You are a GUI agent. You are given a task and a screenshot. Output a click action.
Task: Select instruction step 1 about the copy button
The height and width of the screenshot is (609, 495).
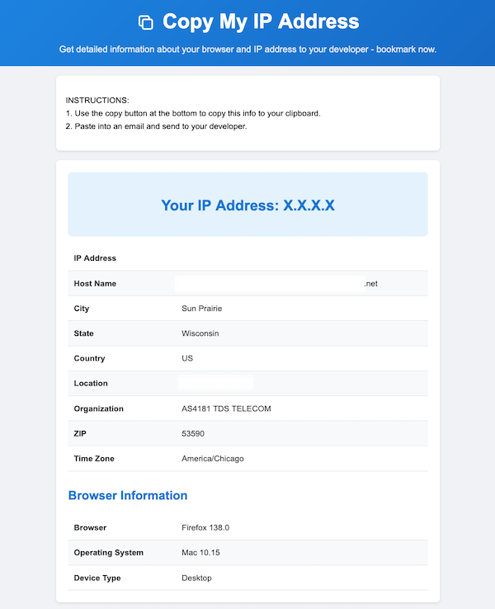192,113
